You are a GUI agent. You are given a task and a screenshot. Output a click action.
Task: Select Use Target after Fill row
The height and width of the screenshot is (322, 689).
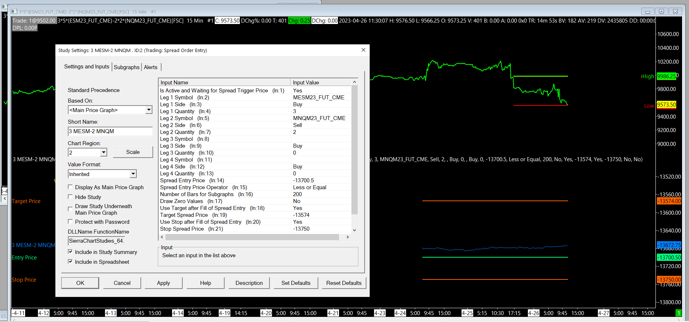tap(255, 208)
